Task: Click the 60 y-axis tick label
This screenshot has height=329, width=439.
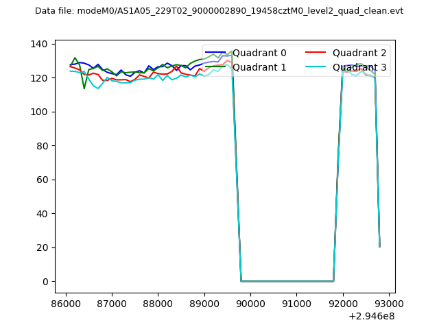Action: coord(43,180)
